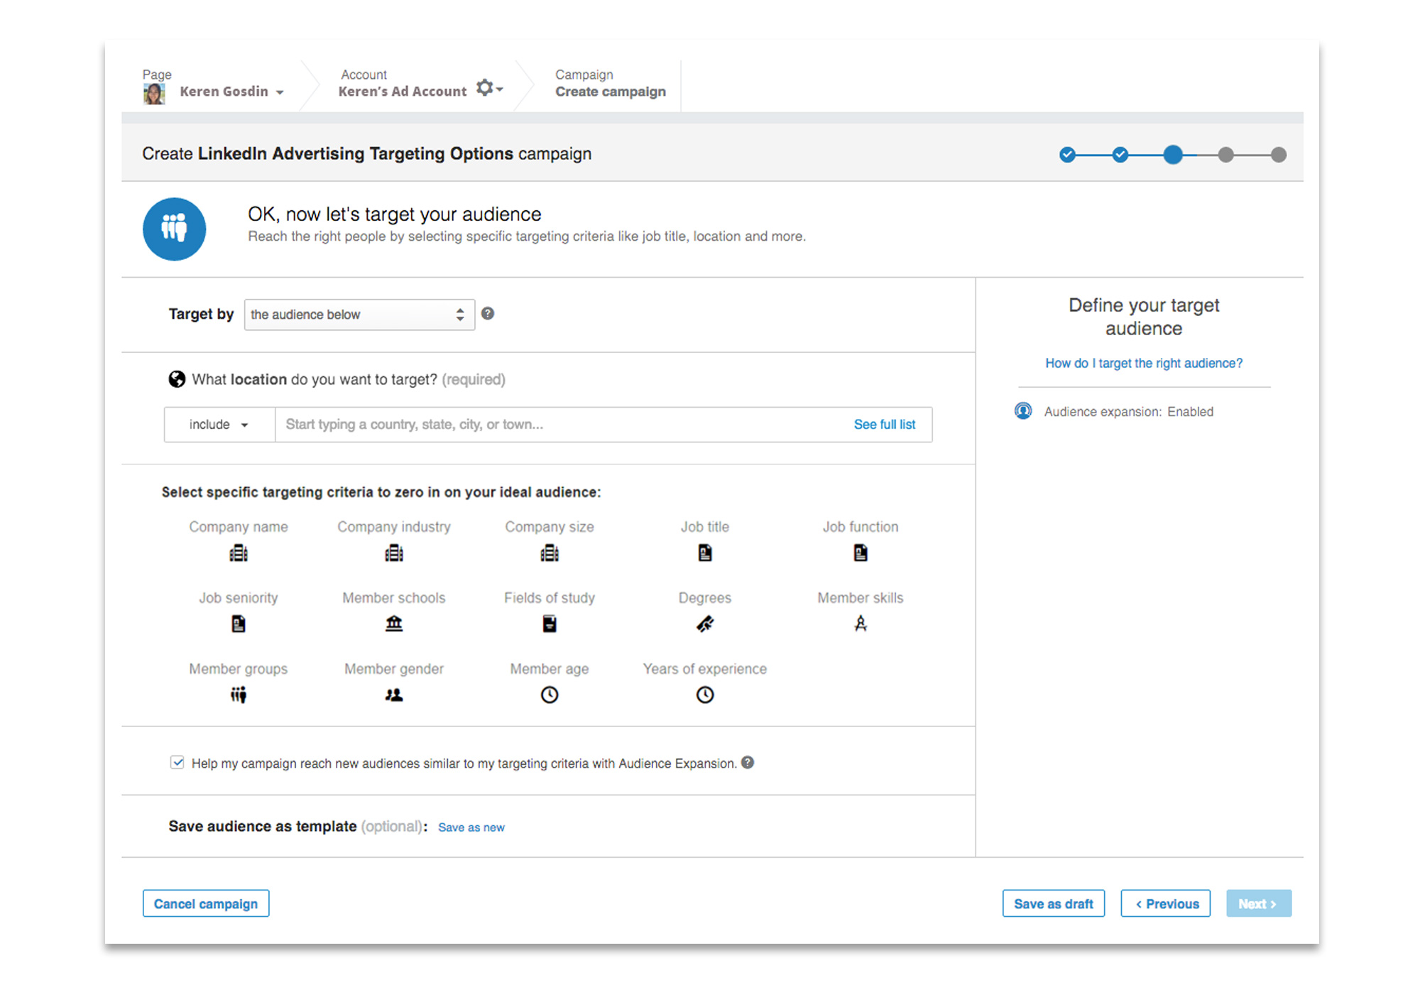Select the Member skills compass icon
Viewport: 1420px width, 997px height.
(861, 624)
